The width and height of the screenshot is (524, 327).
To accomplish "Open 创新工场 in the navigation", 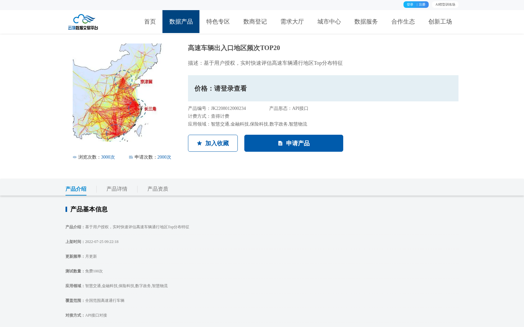I will (440, 22).
